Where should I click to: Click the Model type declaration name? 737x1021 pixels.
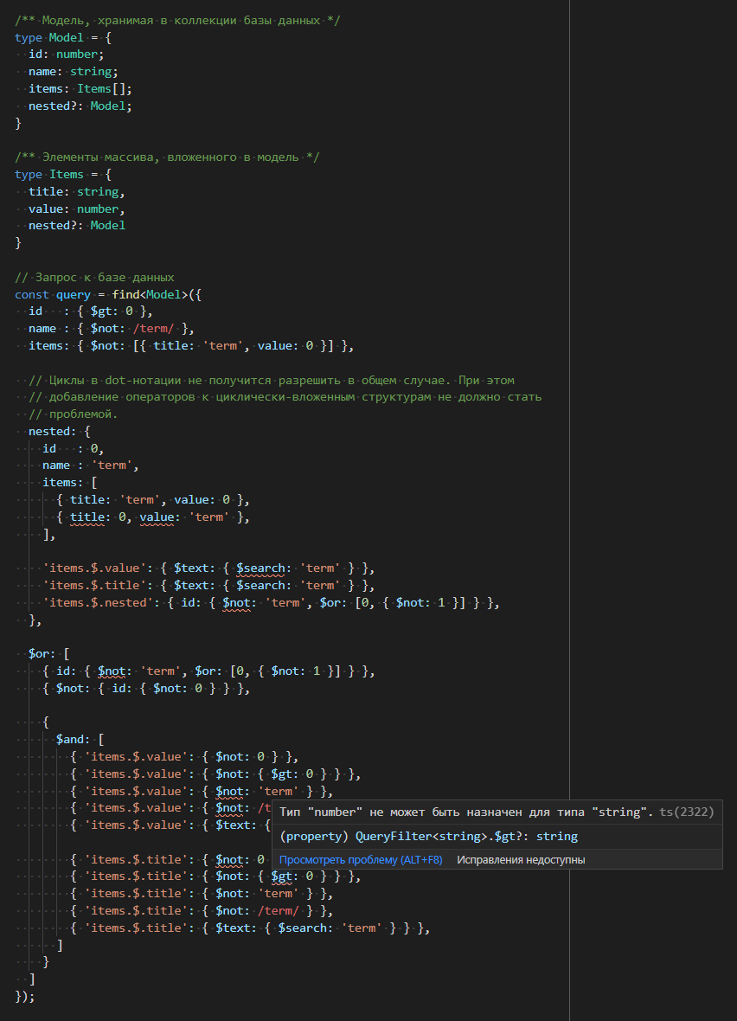[x=67, y=37]
